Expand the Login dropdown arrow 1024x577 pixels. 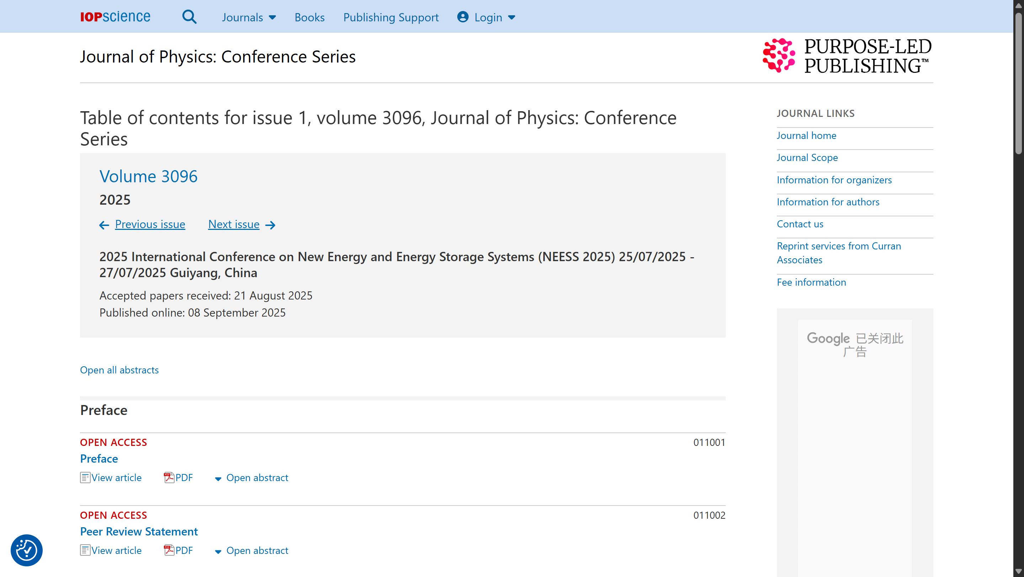(x=512, y=17)
